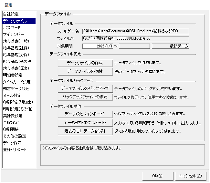210x183 pixels.
Task: Confirm with the OK button
Action: (x=157, y=176)
